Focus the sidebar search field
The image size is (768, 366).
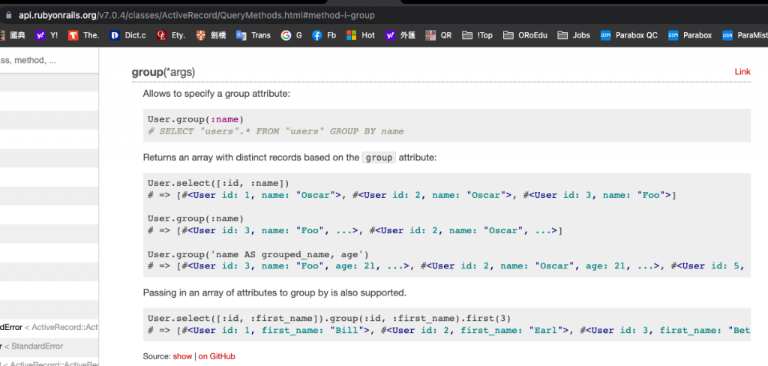tap(49, 61)
